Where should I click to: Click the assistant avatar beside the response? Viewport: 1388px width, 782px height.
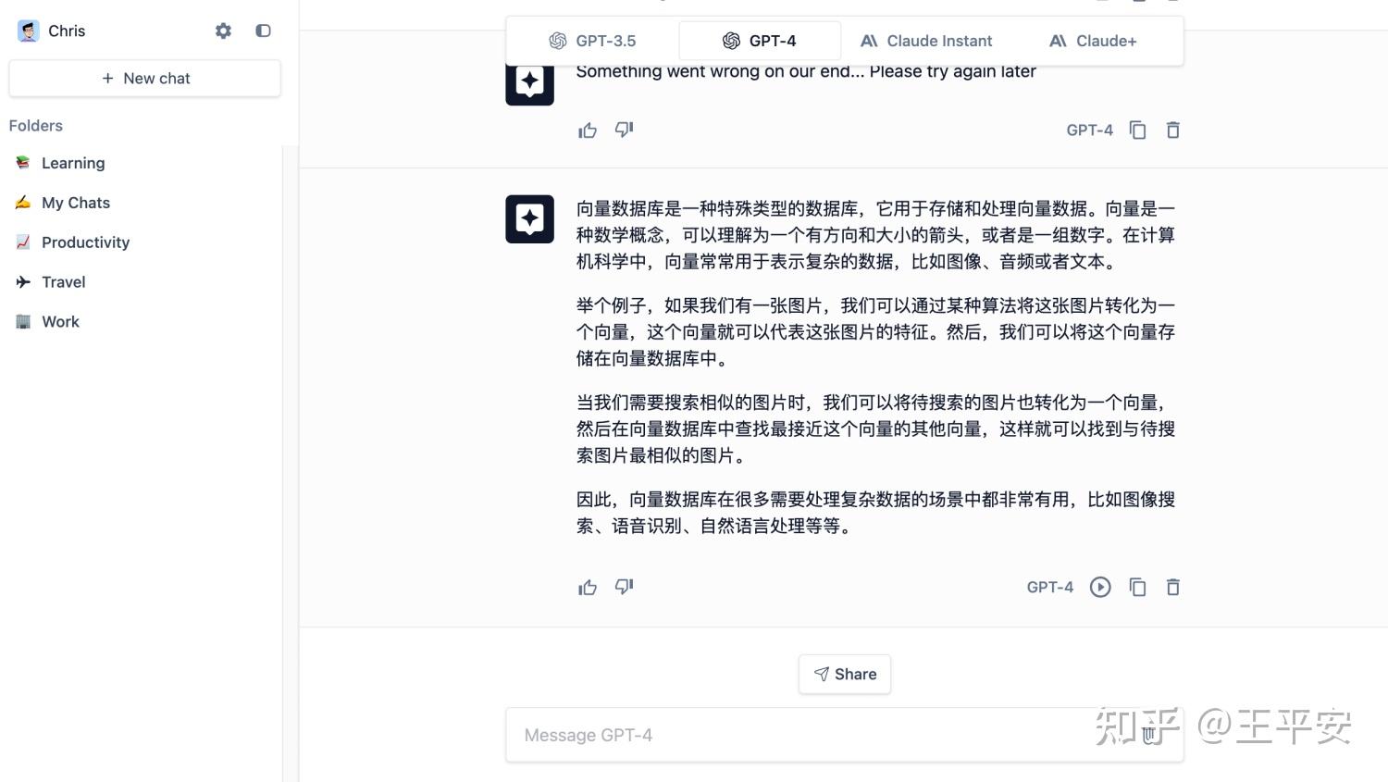point(529,218)
